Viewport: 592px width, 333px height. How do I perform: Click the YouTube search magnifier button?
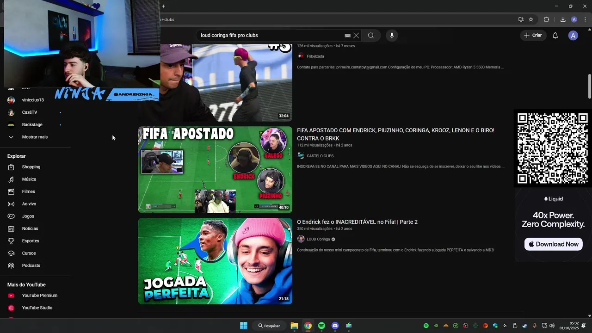tap(371, 36)
